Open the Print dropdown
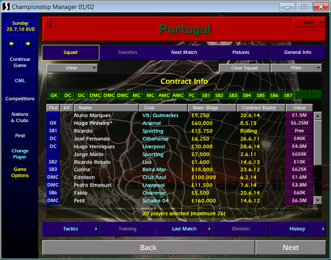 pyautogui.click(x=308, y=23)
